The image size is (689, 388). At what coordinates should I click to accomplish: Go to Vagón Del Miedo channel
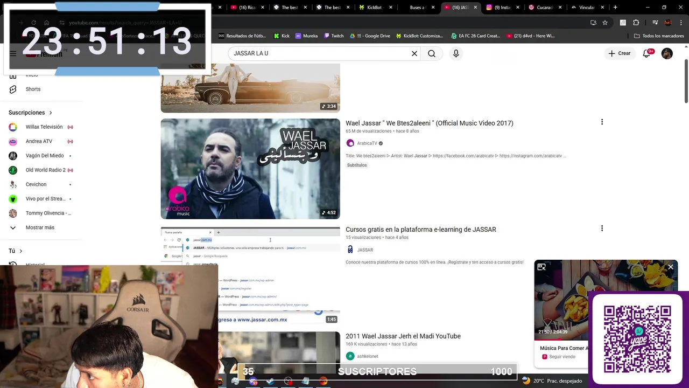pyautogui.click(x=41, y=156)
